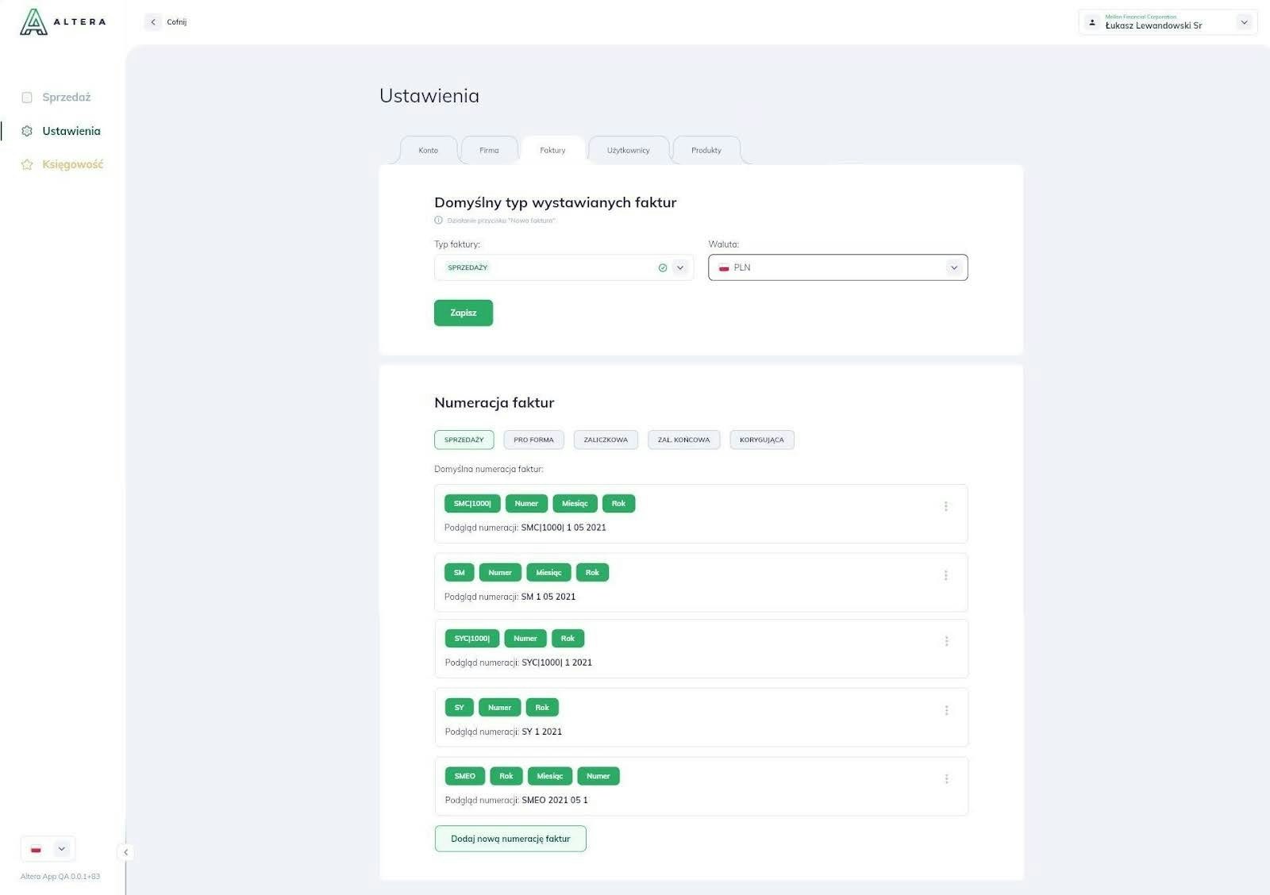Select the SPRZEDAŻY numbering filter
This screenshot has height=895, width=1270.
tap(464, 440)
